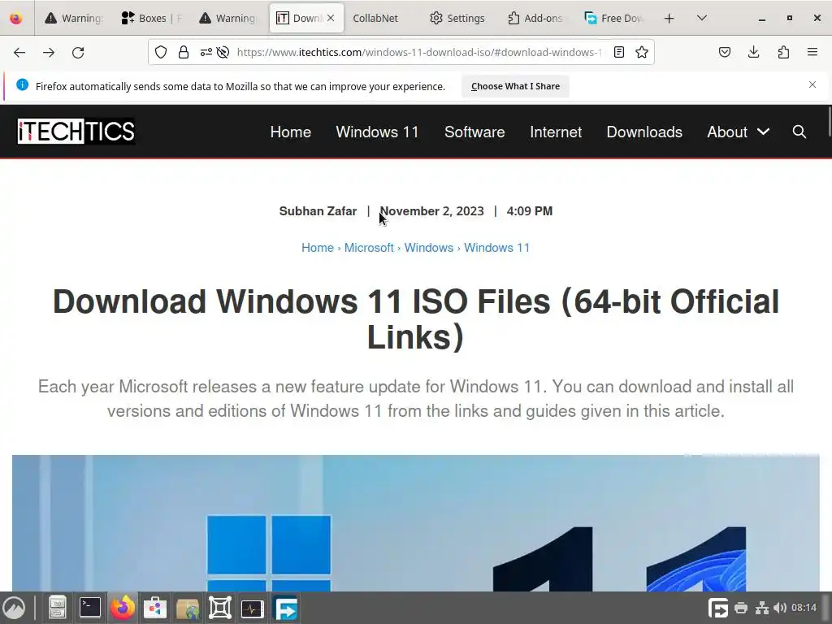
Task: Switch to the Add-ons tab
Action: [535, 18]
